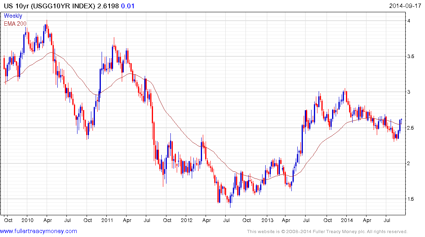Select the 2014 year label on time axis
Image resolution: width=425 pixels, height=237 pixels.
coord(347,220)
